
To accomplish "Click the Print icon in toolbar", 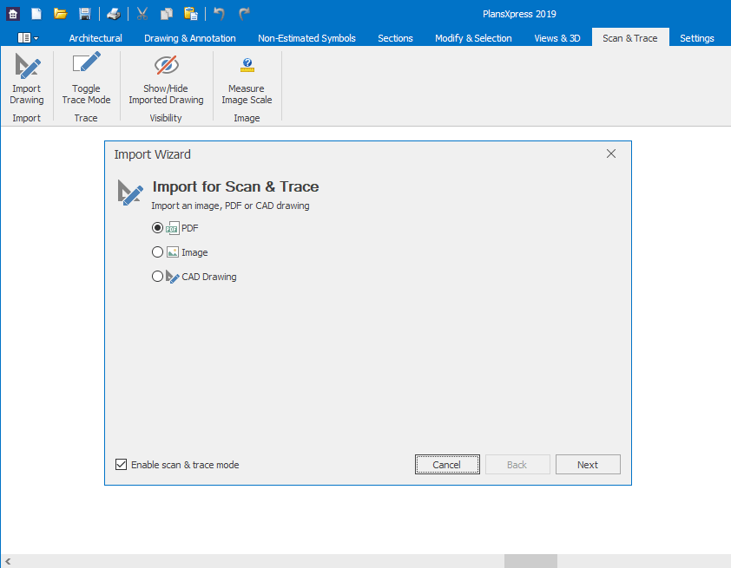I will tap(114, 14).
